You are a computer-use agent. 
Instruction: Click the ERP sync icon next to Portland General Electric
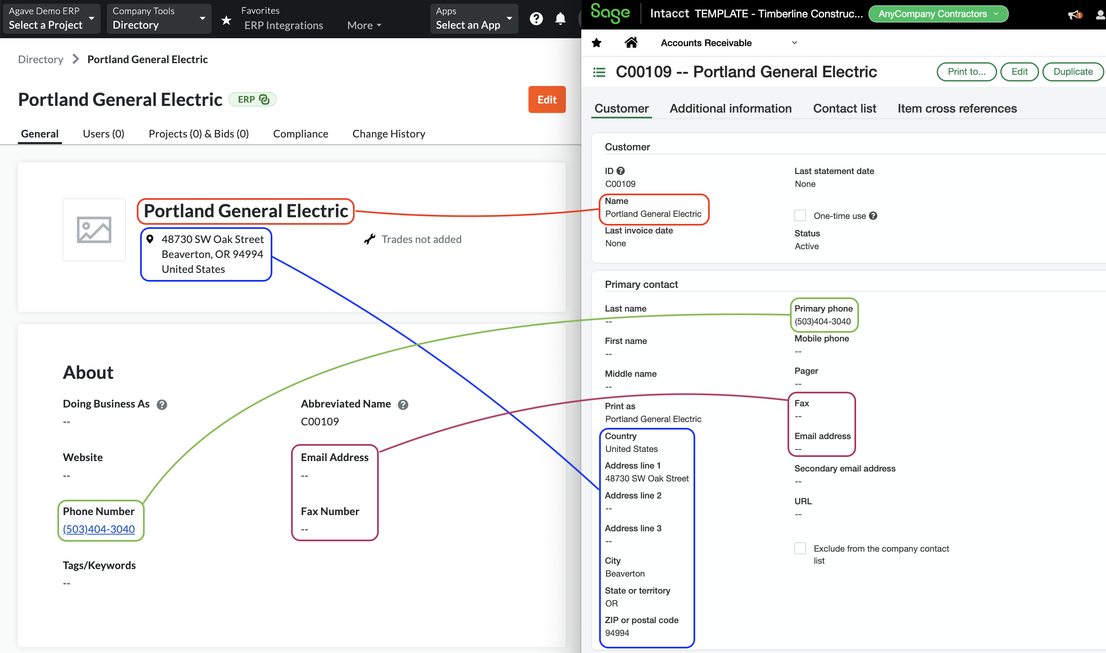pyautogui.click(x=264, y=99)
